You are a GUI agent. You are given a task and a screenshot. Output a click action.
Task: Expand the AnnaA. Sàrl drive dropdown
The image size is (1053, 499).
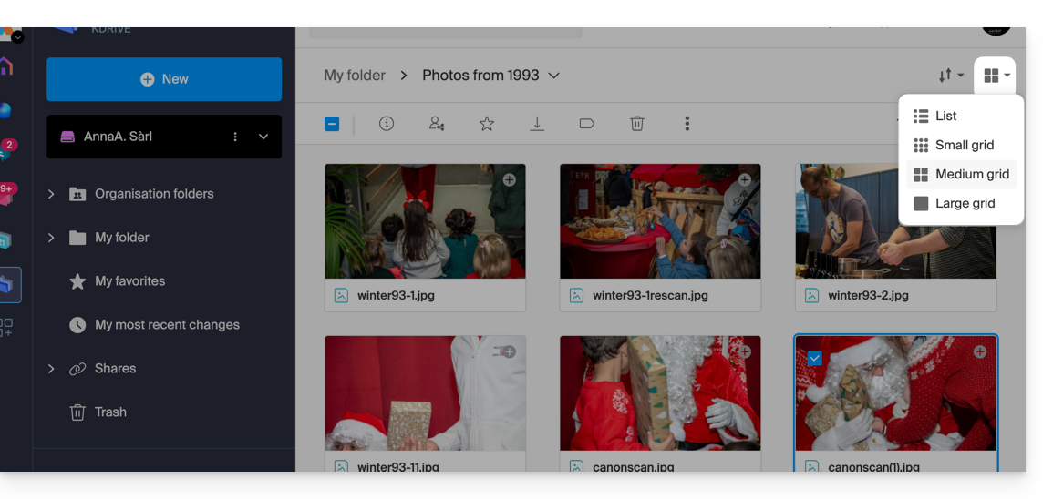pos(263,137)
